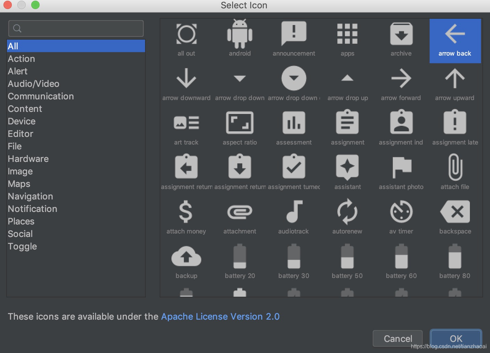This screenshot has width=490, height=353.
Task: Choose the assessment chart icon
Action: 294,123
